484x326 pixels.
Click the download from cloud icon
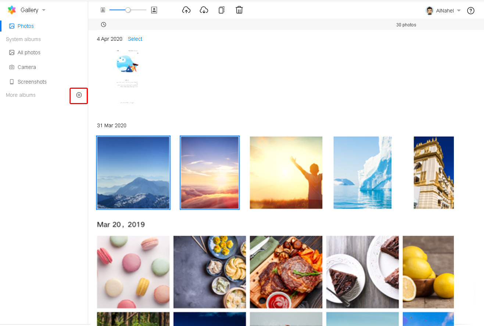[204, 10]
